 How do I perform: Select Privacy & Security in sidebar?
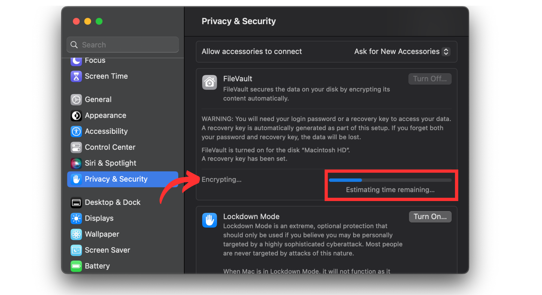tap(116, 179)
